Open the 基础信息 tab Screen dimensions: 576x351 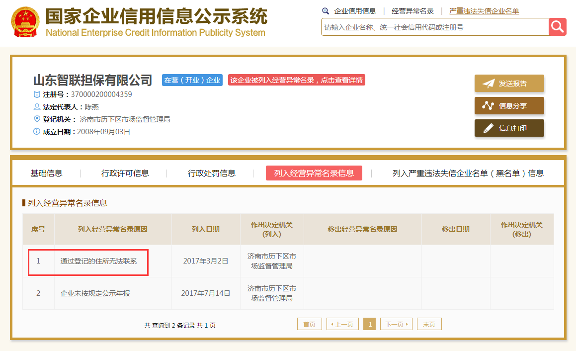pyautogui.click(x=46, y=173)
